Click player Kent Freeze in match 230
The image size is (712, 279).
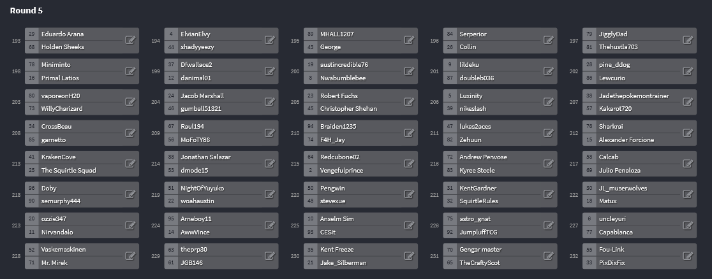pyautogui.click(x=336, y=250)
